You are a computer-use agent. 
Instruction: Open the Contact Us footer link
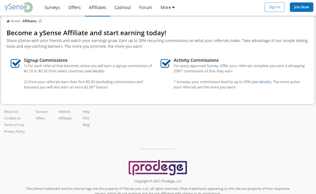(12, 118)
